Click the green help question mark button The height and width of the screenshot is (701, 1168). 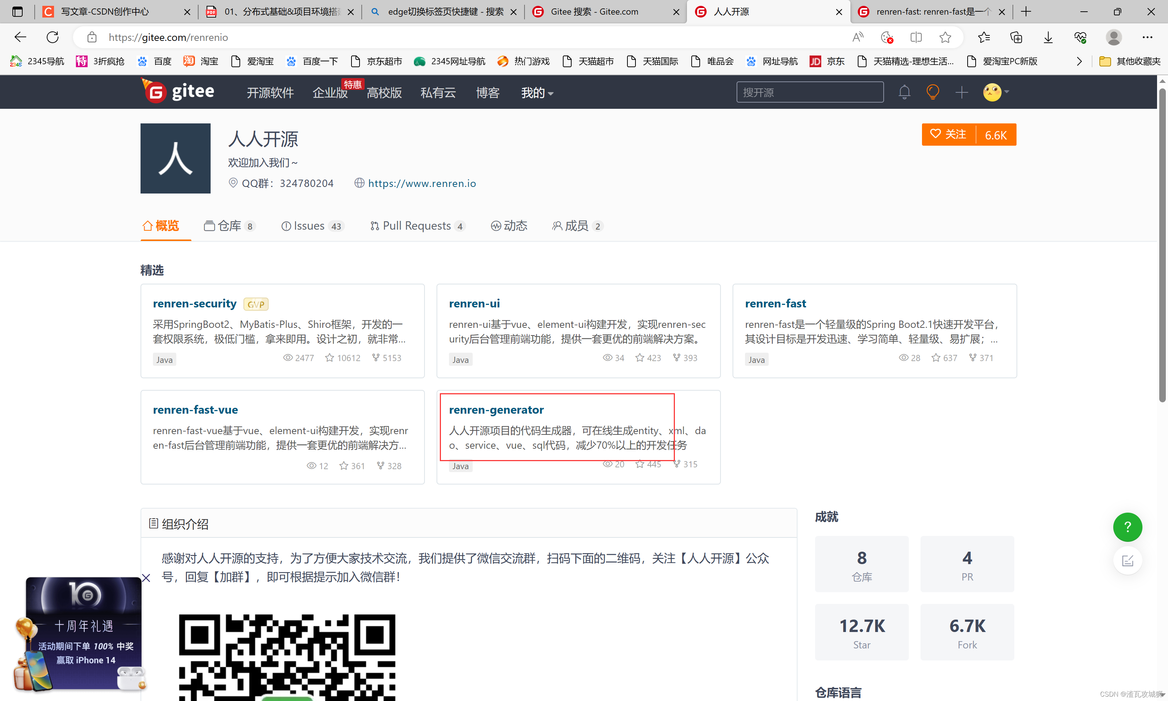[x=1127, y=527]
